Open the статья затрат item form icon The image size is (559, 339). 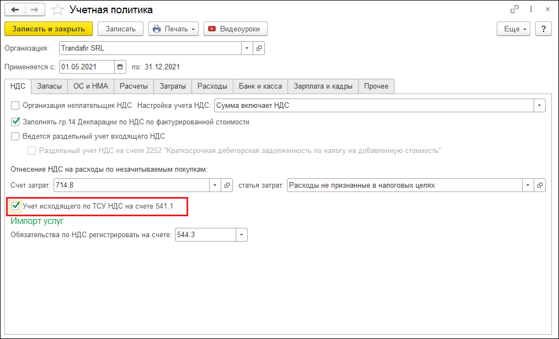[540, 185]
